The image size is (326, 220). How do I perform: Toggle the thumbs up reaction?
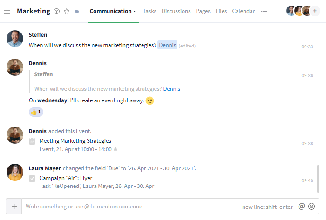coord(36,112)
